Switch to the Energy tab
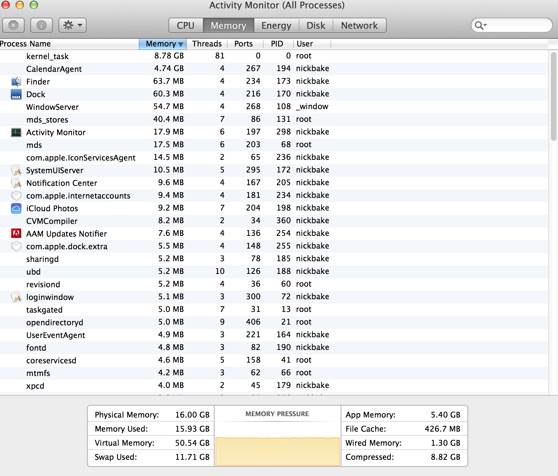The height and width of the screenshot is (476, 558). click(x=276, y=25)
